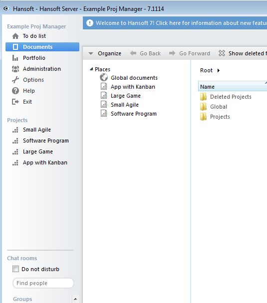Screen dimensions: 267x303
Task: Click the Projects folder icon
Action: [203, 117]
